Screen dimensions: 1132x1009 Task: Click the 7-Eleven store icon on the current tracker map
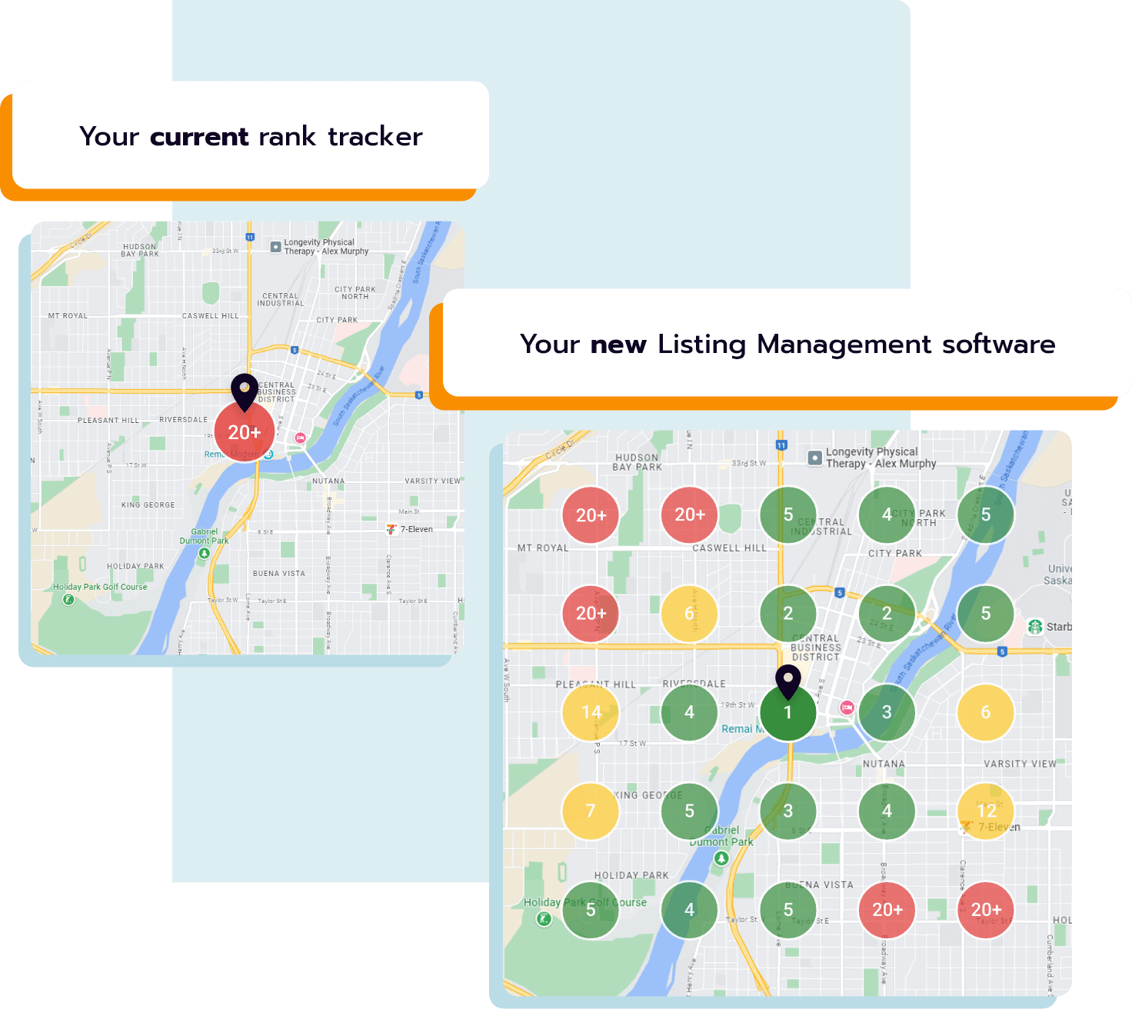point(391,529)
